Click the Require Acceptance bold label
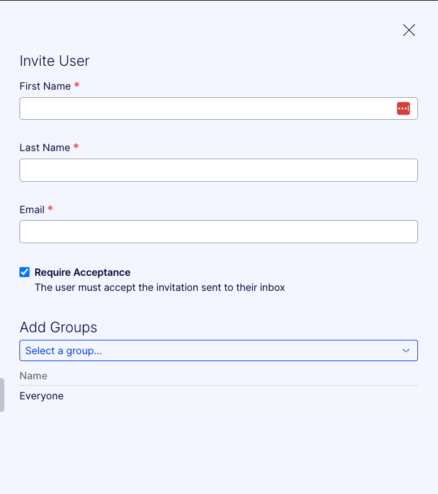This screenshot has height=494, width=438. 82,272
